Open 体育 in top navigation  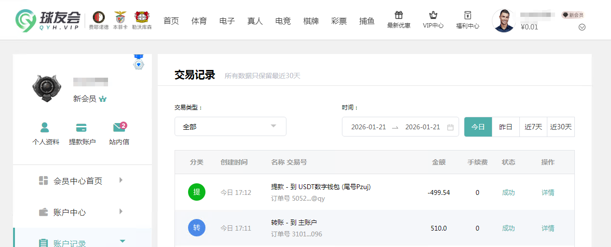pos(199,21)
